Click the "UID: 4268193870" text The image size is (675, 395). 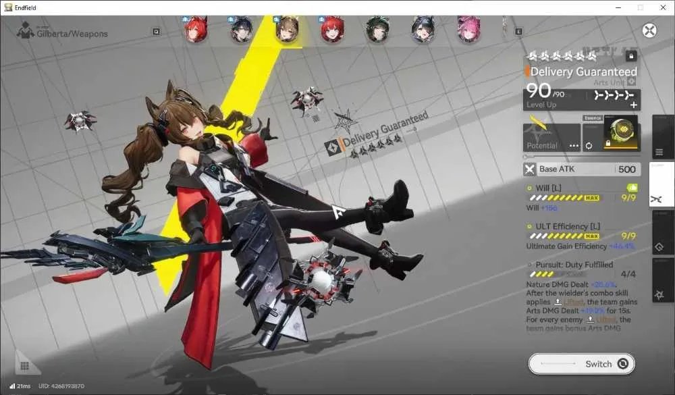click(x=61, y=386)
